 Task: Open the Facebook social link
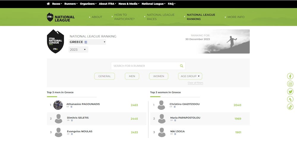click(x=290, y=76)
